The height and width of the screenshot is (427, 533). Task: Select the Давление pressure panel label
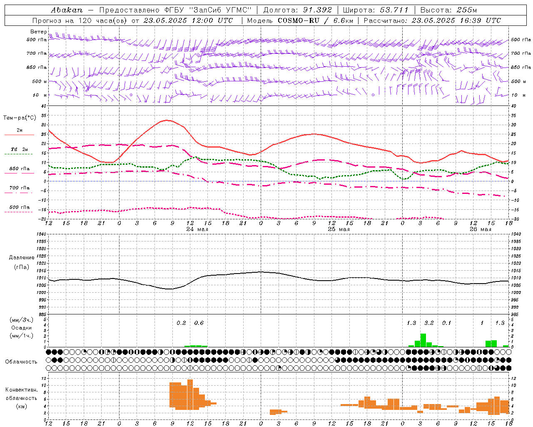pyautogui.click(x=22, y=258)
